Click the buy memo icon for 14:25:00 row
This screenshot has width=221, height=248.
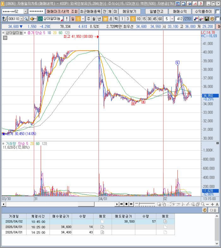[102, 232]
